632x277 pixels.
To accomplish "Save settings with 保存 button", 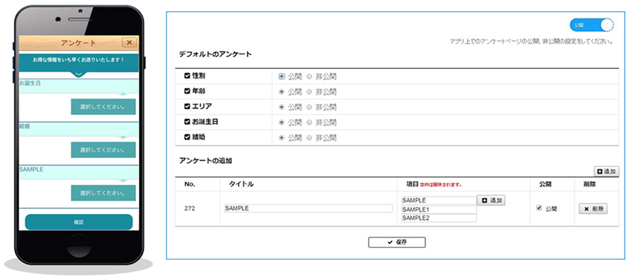I will pyautogui.click(x=396, y=242).
